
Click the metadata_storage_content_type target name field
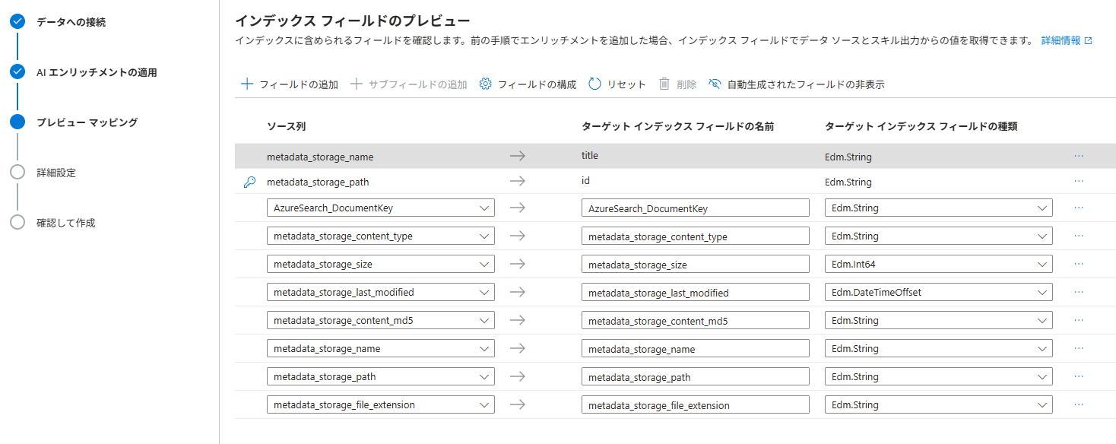point(695,236)
